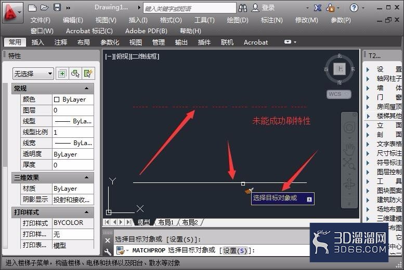Click the orbit navigation icon
Viewport: 404px width, 270px height.
pyautogui.click(x=349, y=183)
